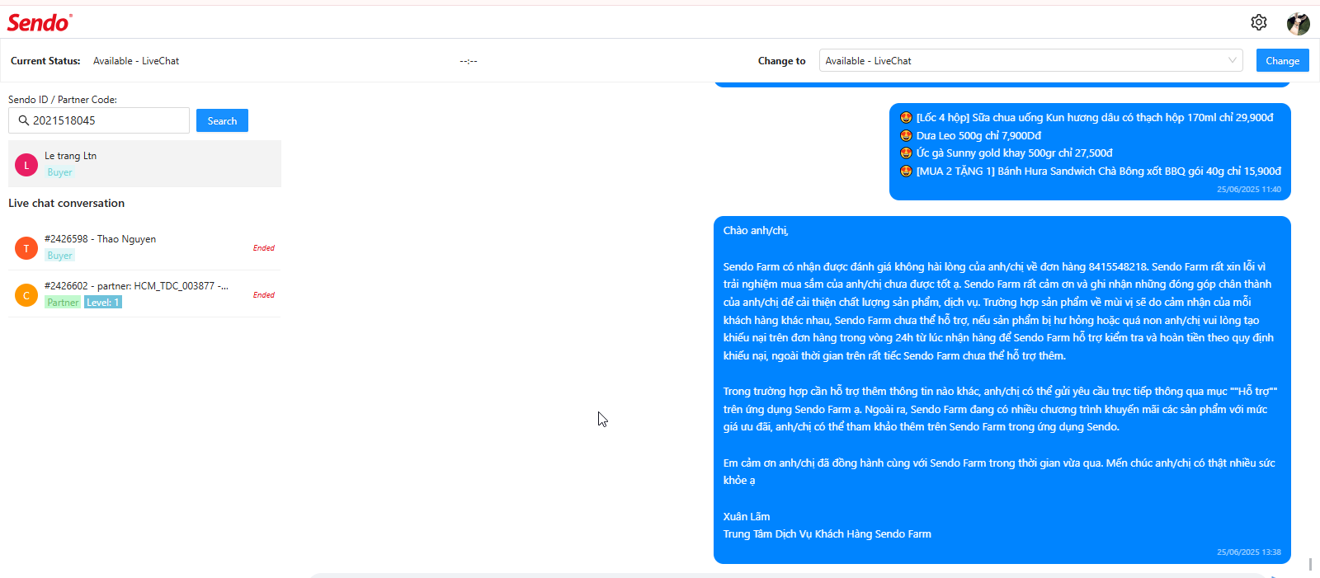Click the Partner tag of conversation #2426602
The image size is (1320, 578).
(x=63, y=303)
